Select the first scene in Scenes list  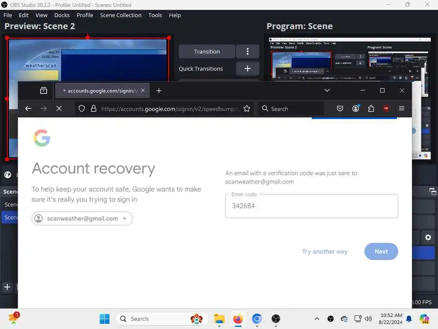tap(10, 204)
